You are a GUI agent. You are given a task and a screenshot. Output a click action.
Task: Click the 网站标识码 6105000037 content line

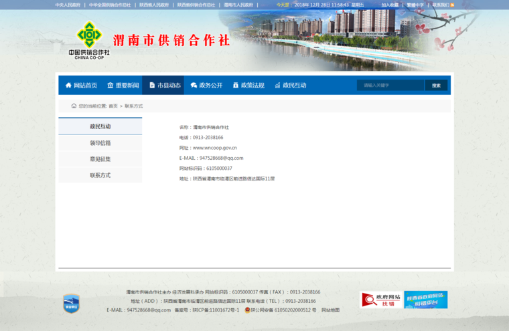206,169
